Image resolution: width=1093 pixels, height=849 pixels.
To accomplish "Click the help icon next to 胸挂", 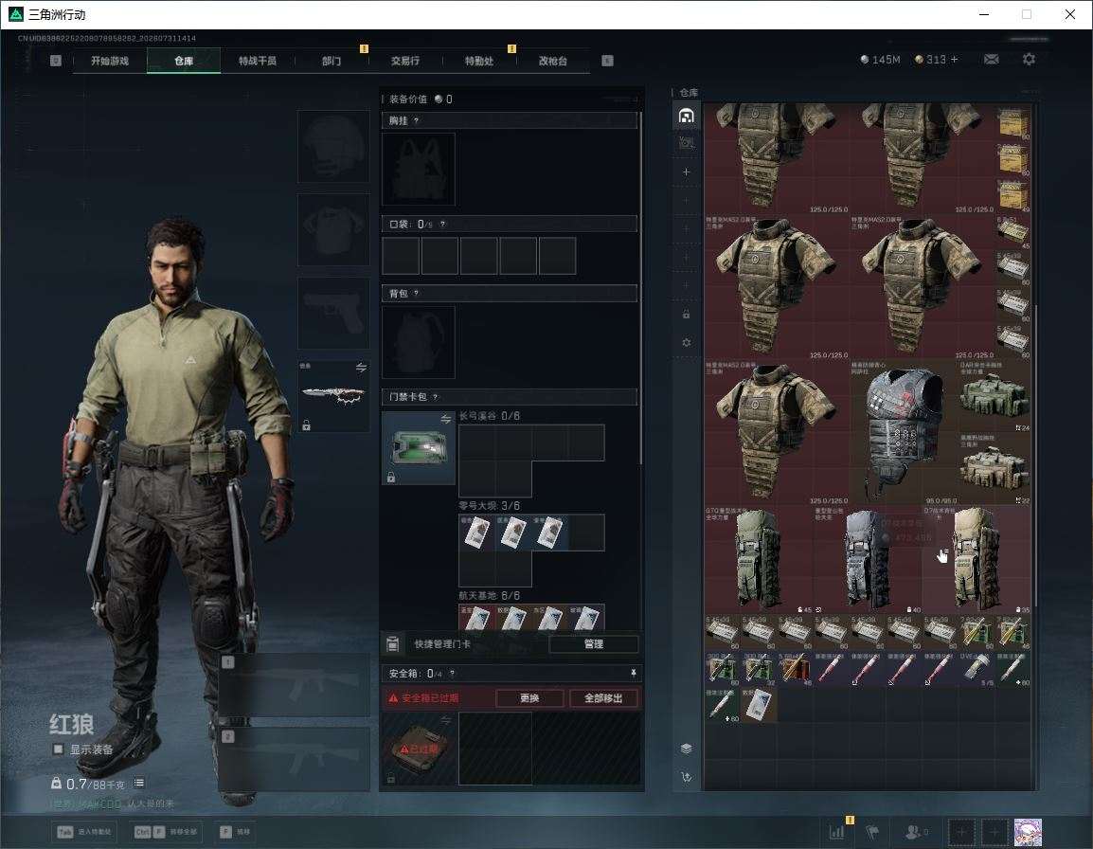I will [416, 120].
